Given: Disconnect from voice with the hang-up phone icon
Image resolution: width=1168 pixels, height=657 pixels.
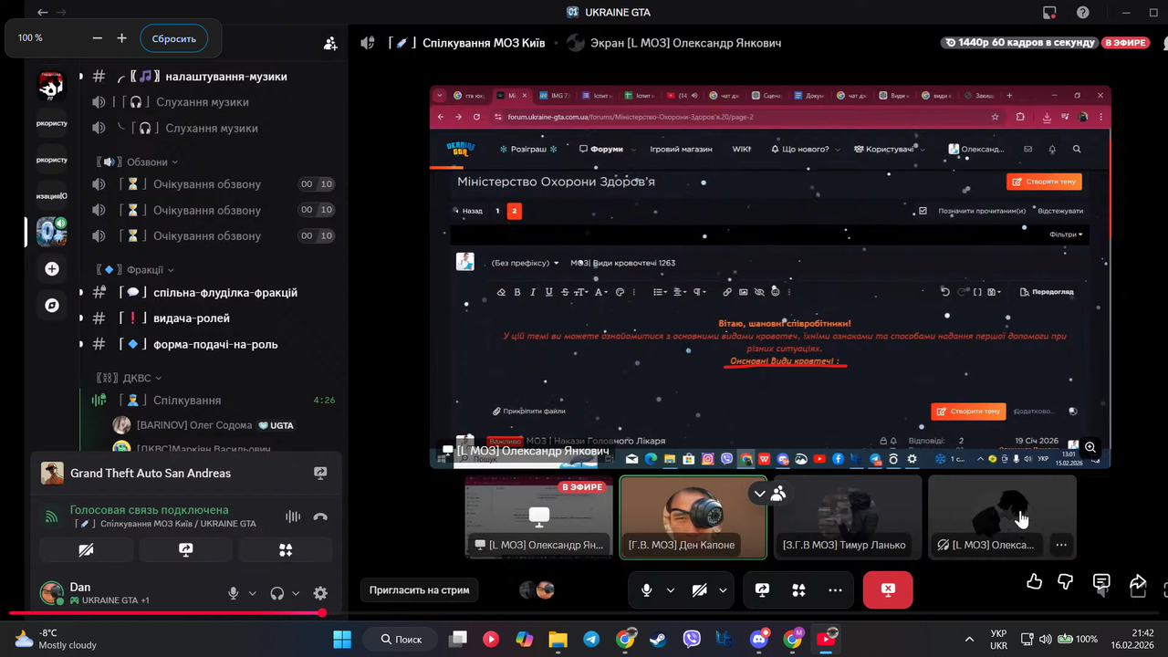Looking at the screenshot, I should tap(320, 516).
